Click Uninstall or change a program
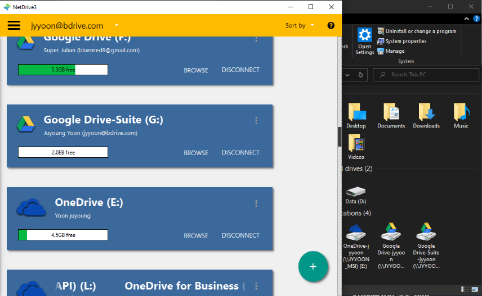The width and height of the screenshot is (482, 296). pyautogui.click(x=417, y=31)
